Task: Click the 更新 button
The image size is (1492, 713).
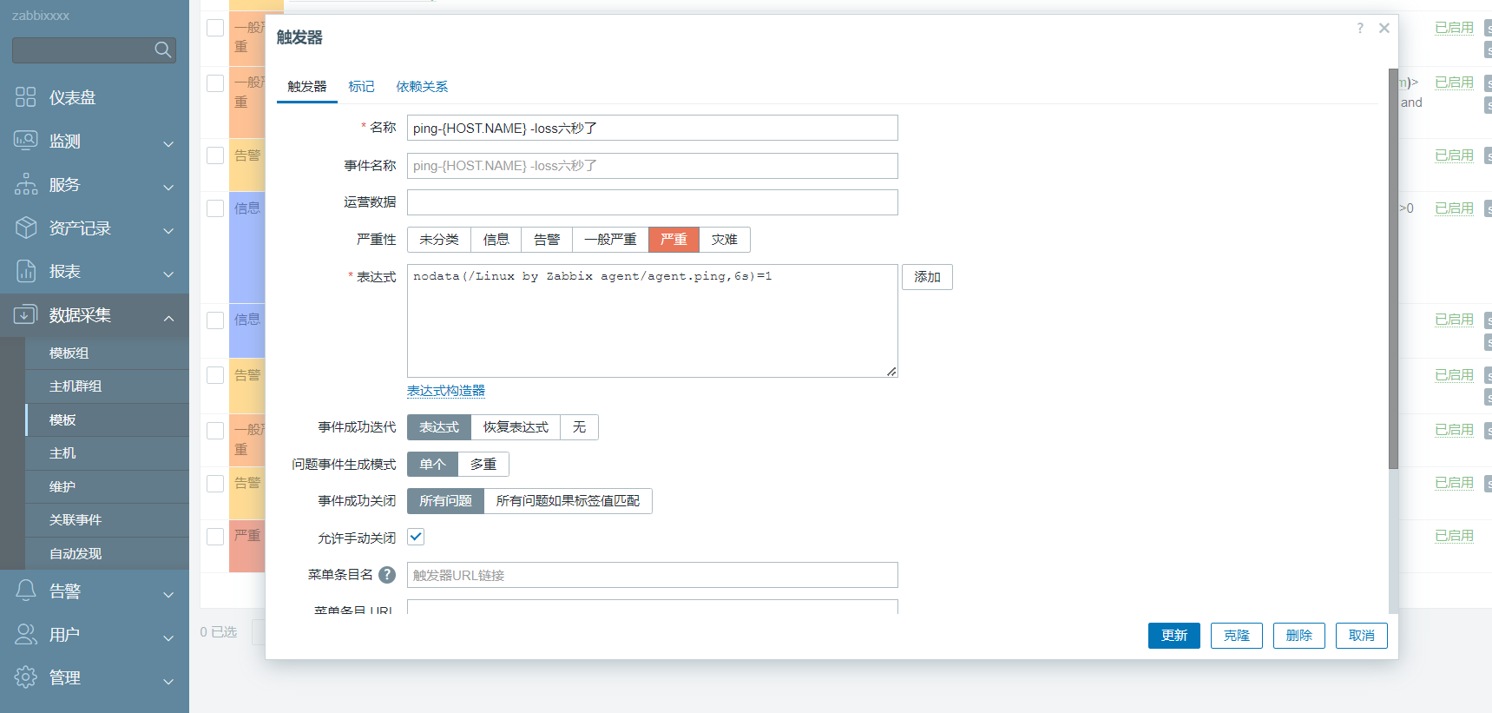Action: [x=1173, y=636]
